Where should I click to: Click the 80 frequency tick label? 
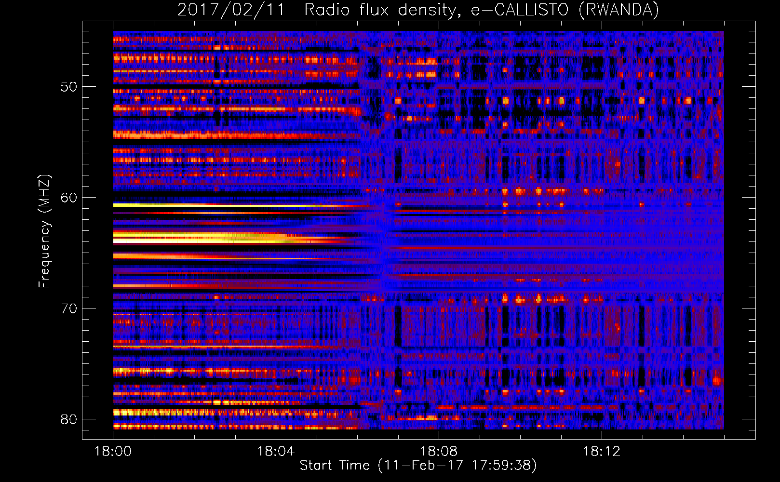coord(69,419)
